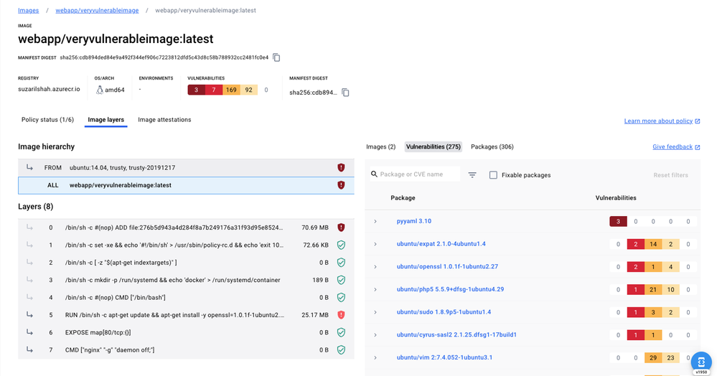Enable the Fixable packages checkbox

click(493, 175)
